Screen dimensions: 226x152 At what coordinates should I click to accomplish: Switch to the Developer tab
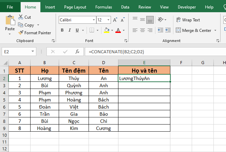(x=187, y=7)
